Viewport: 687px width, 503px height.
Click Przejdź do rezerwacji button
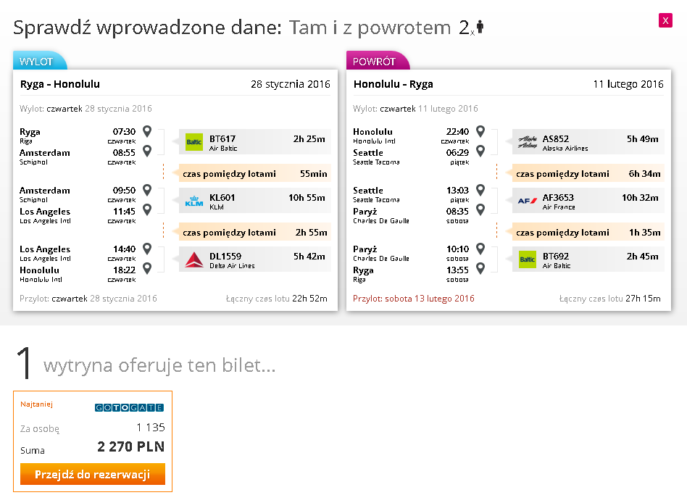[93, 474]
